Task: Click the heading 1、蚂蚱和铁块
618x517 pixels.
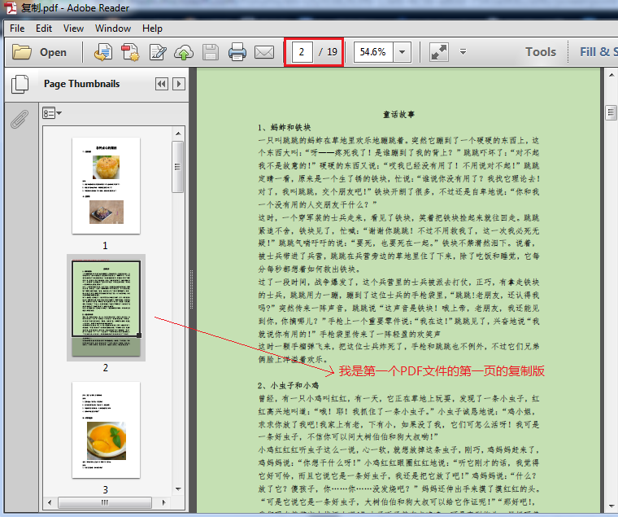Action: [285, 128]
